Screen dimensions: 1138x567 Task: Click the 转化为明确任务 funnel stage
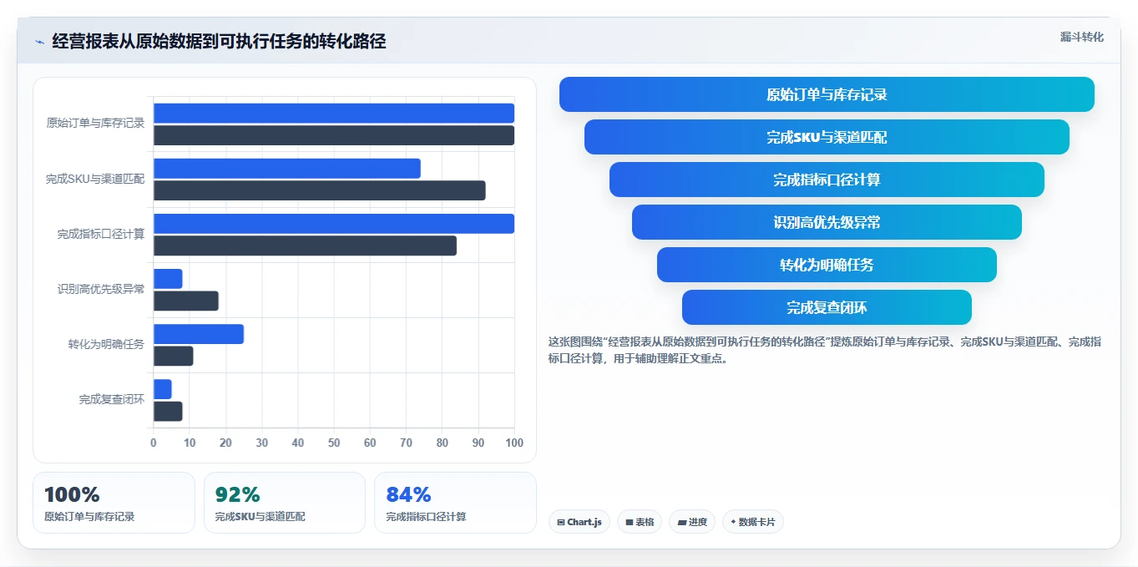[827, 265]
